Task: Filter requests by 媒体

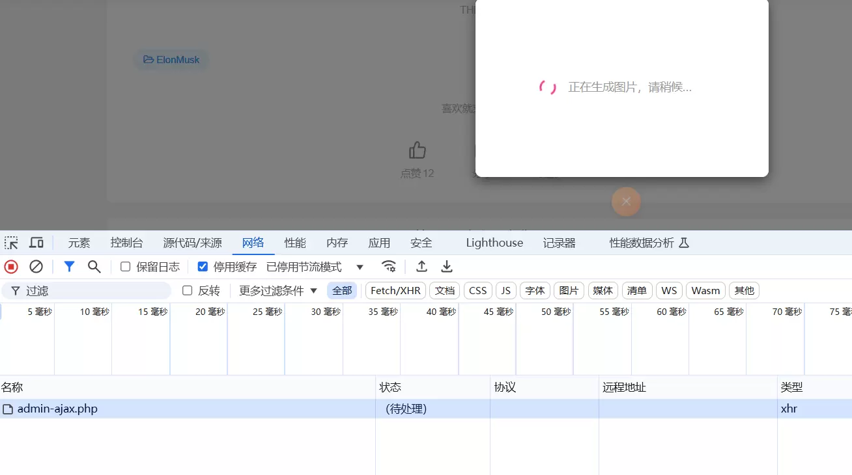Action: pos(603,291)
